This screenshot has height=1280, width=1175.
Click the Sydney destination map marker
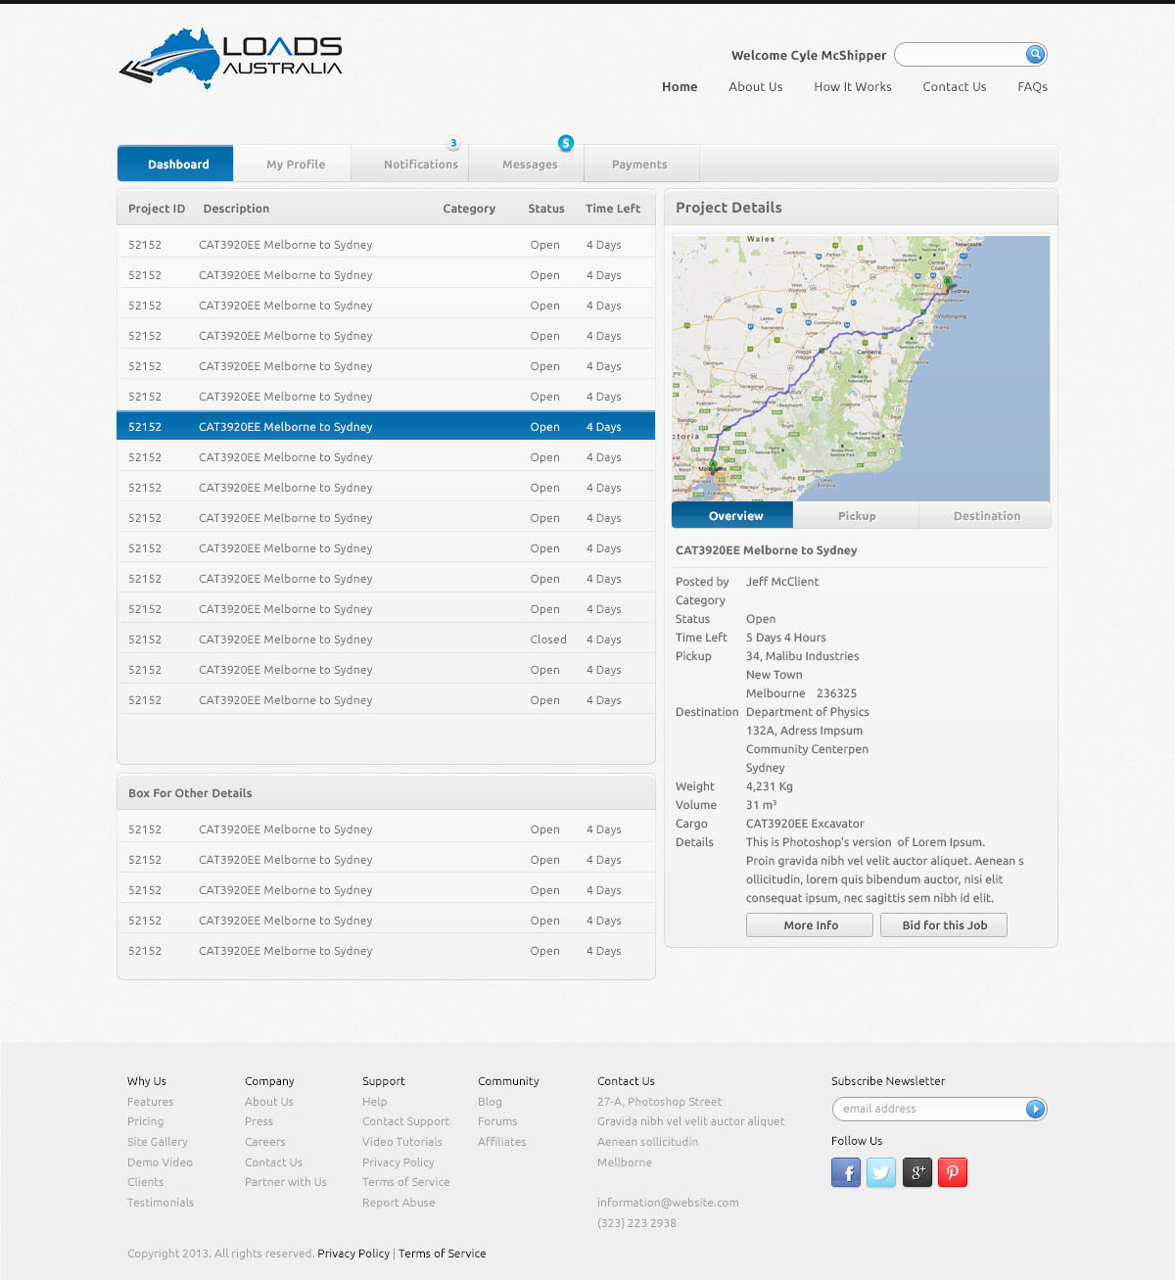tap(947, 282)
